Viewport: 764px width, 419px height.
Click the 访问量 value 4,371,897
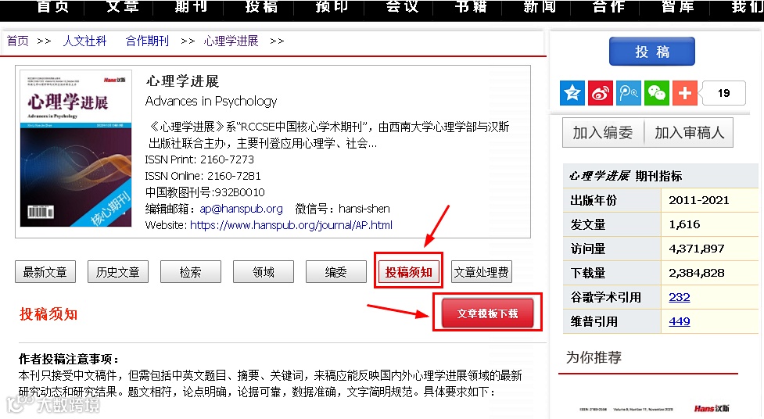point(696,249)
